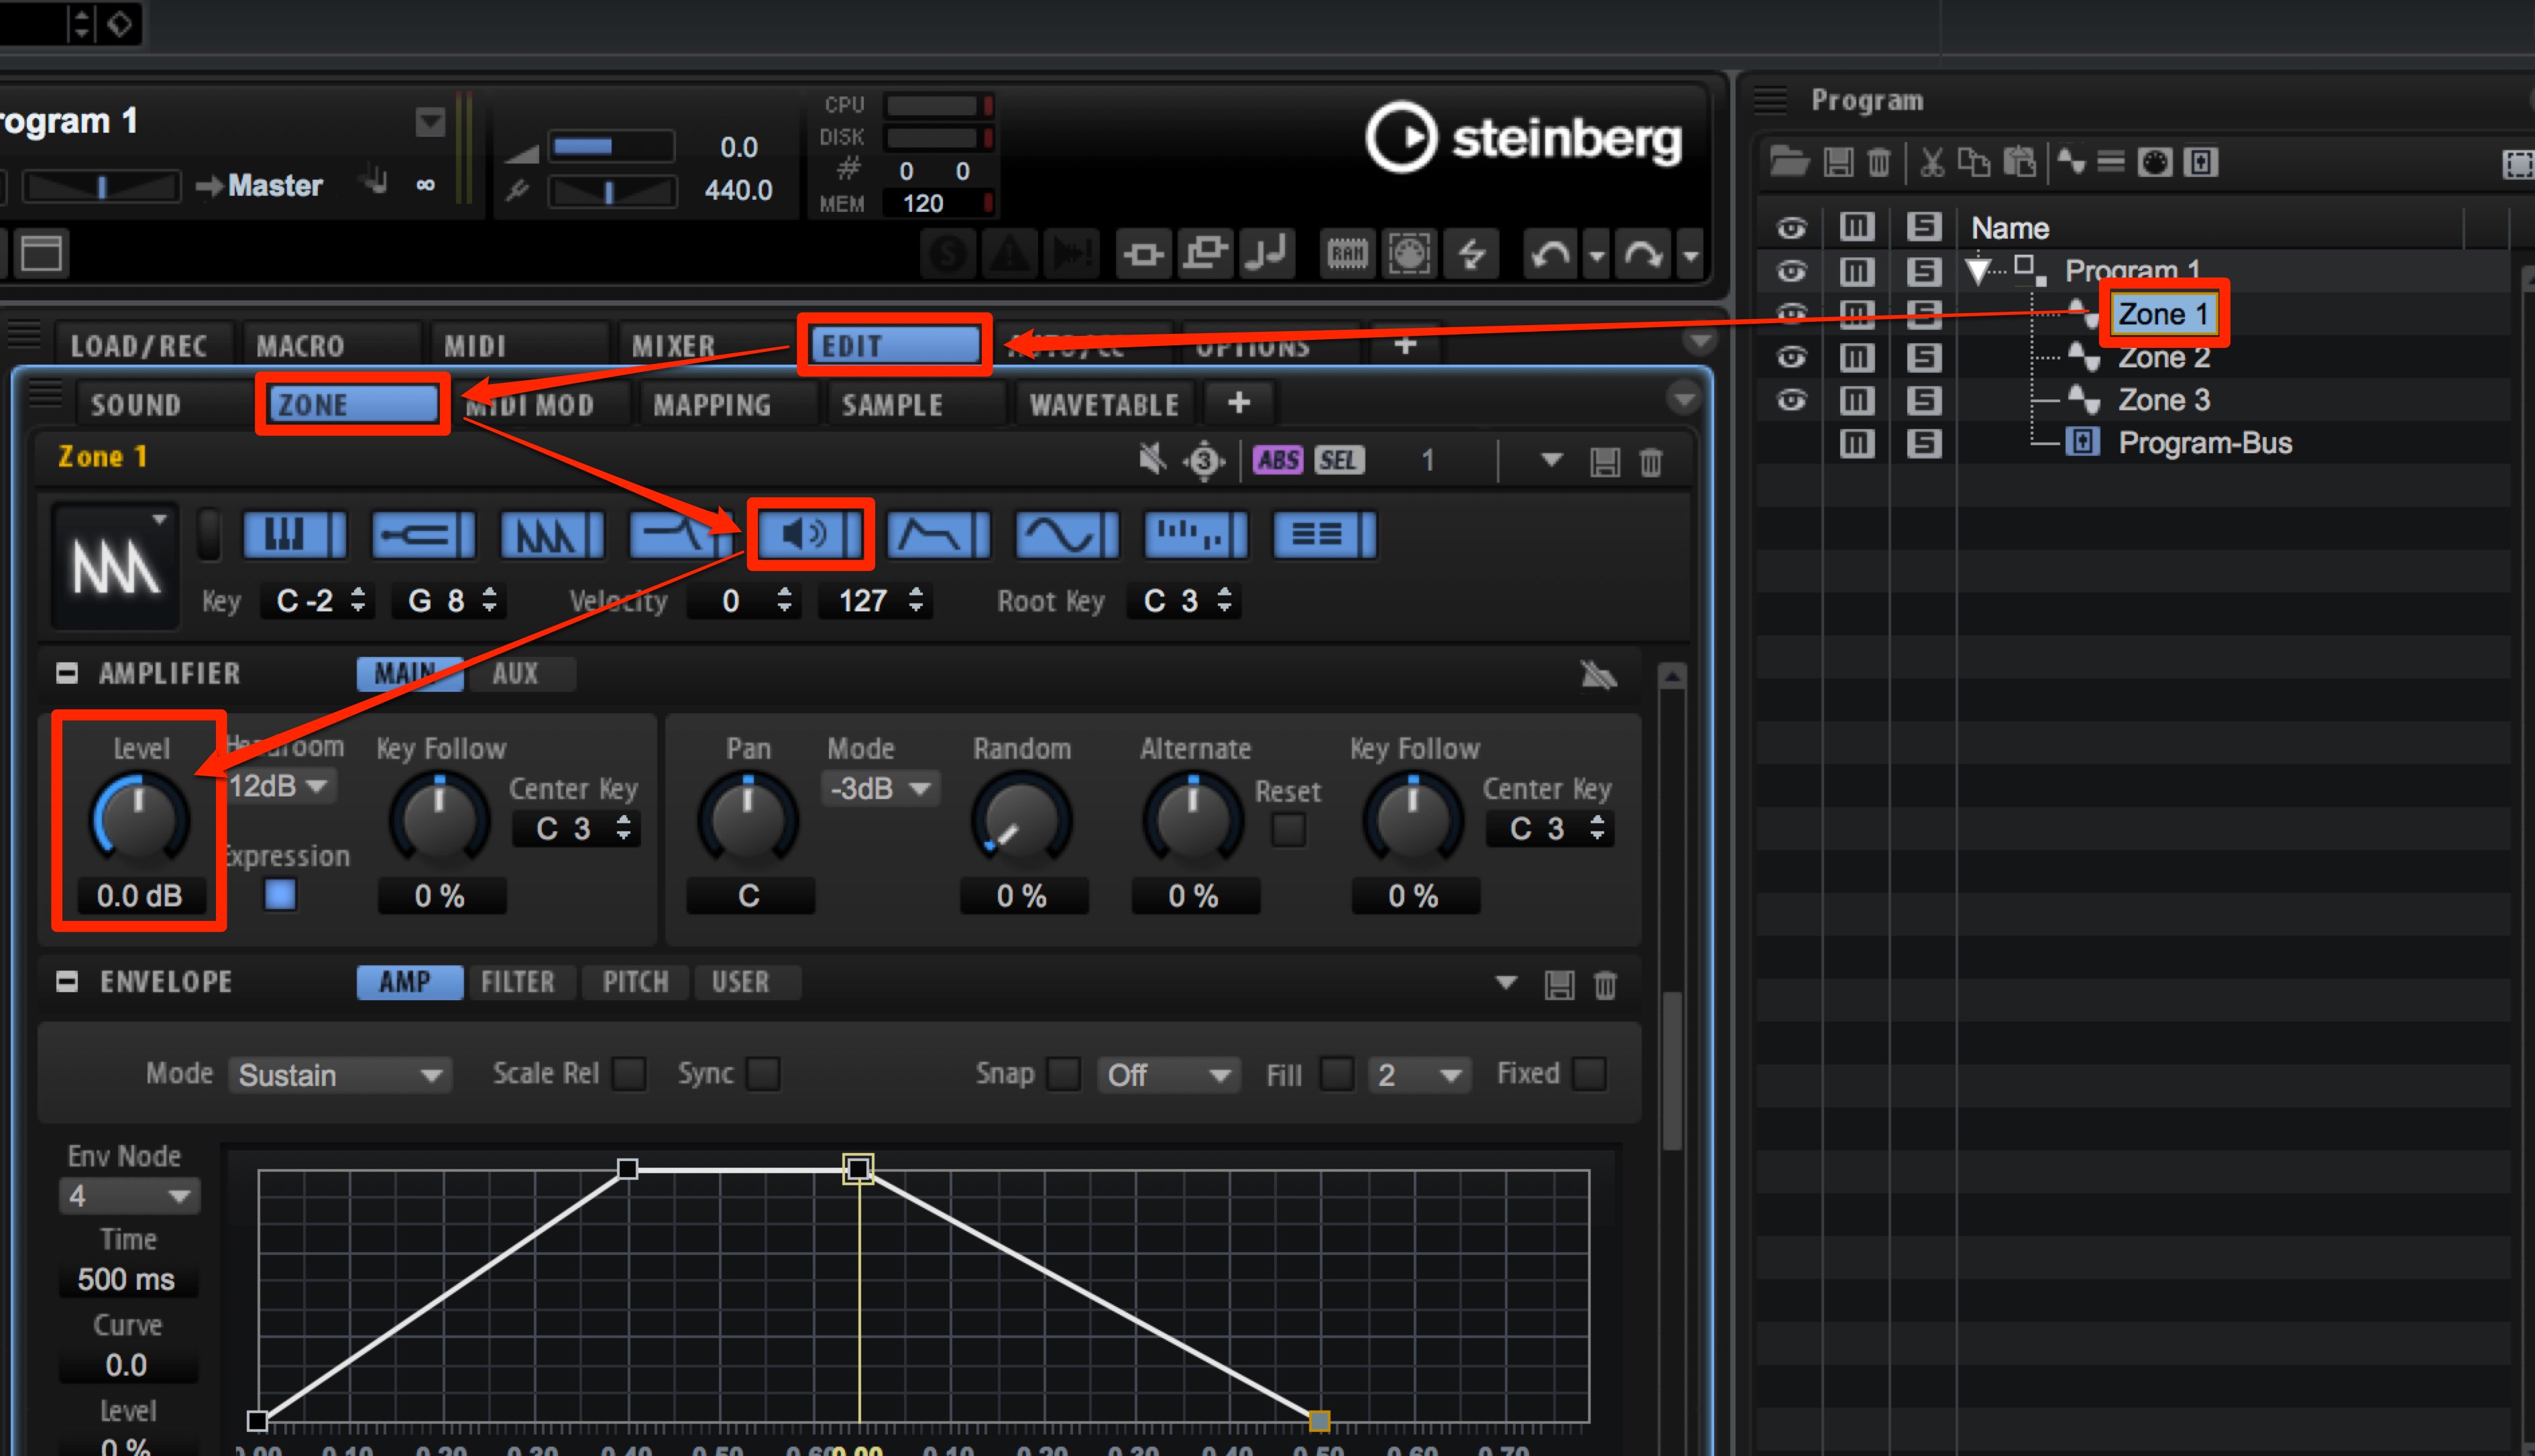Screen dimensions: 2535x1456
Task: Show the pitch section icon
Action: point(423,535)
